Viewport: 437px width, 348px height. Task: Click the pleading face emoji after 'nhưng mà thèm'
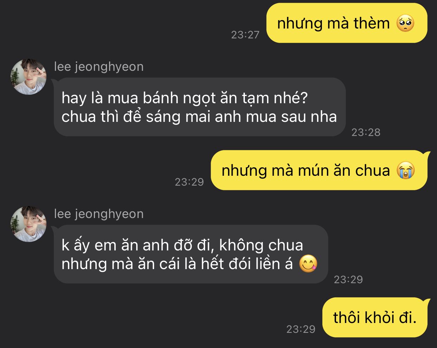(x=405, y=24)
